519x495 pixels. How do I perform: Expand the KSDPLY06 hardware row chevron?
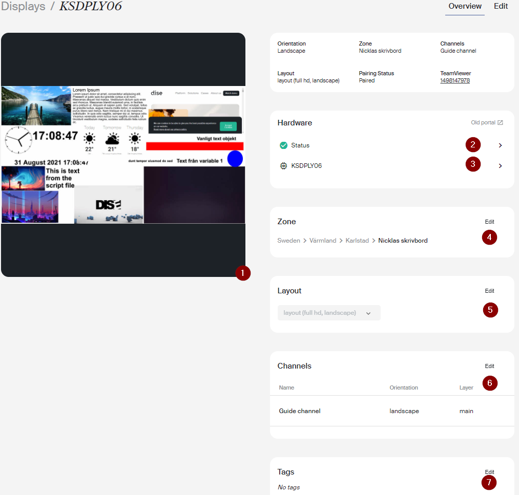[x=500, y=166]
